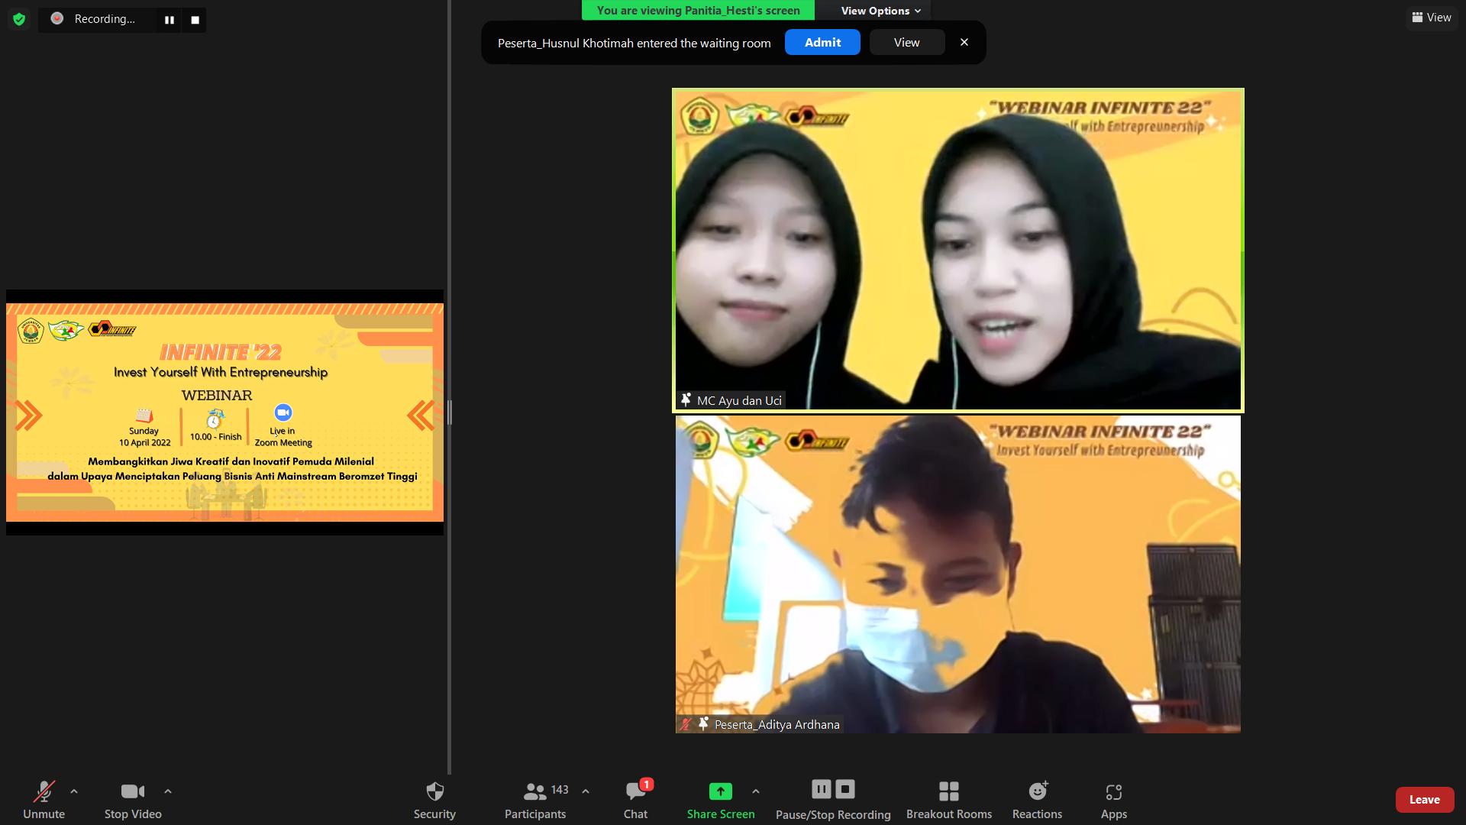
Task: Click the encryption shield icon at top left
Action: coord(19,19)
